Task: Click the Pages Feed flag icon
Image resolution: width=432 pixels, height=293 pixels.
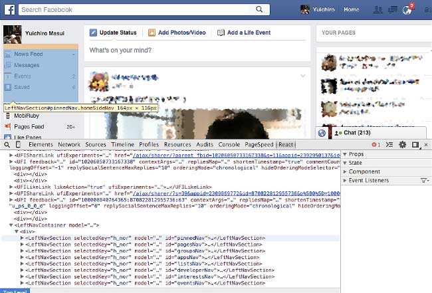Action: pos(8,127)
